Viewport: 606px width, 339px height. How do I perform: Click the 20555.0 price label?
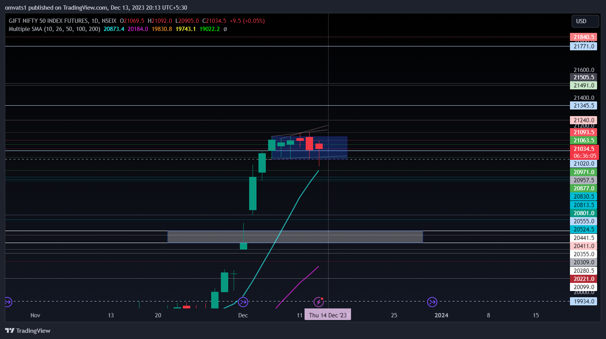[584, 221]
